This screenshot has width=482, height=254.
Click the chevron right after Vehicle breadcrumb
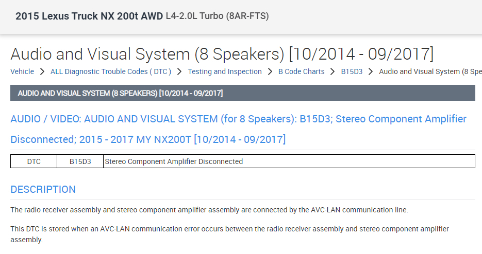click(x=42, y=71)
